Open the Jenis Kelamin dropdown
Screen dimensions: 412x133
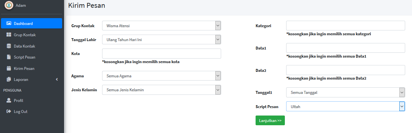pyautogui.click(x=161, y=90)
